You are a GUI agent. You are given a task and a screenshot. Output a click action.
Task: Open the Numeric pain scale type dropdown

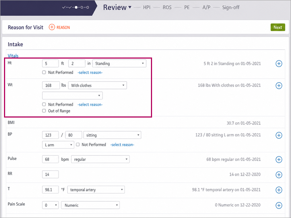[90, 205]
